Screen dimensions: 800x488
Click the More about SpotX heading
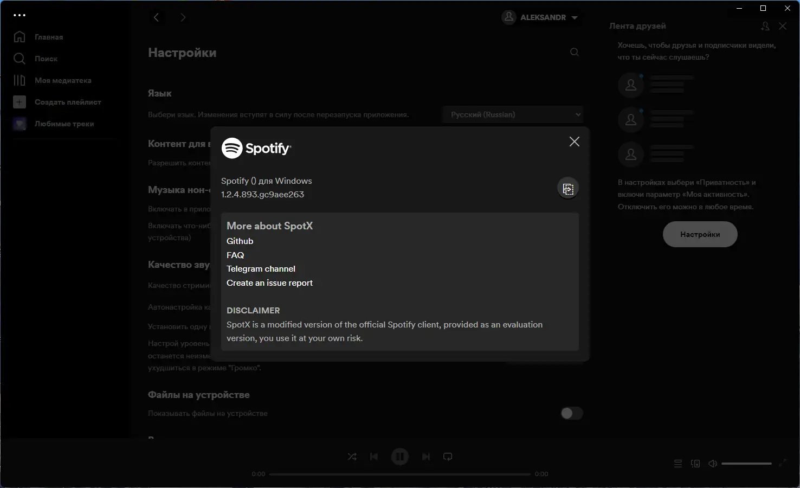tap(269, 226)
